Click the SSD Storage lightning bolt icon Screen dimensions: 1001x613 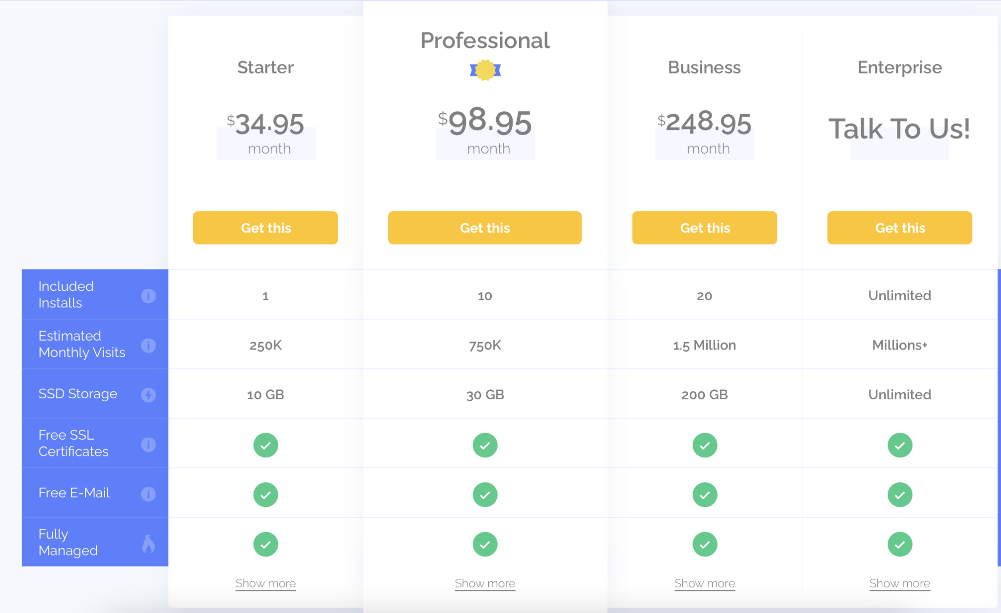[x=149, y=395]
